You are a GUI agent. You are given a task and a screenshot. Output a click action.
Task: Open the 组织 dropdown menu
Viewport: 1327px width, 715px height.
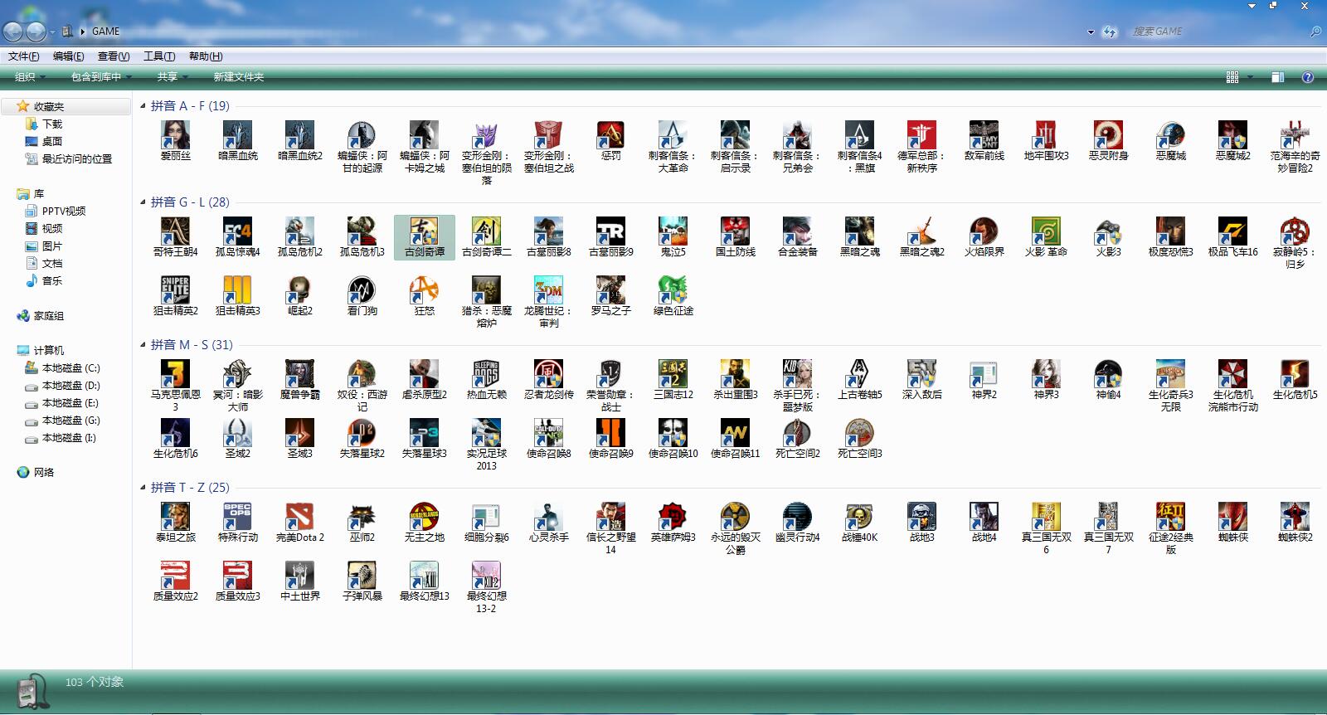[30, 76]
